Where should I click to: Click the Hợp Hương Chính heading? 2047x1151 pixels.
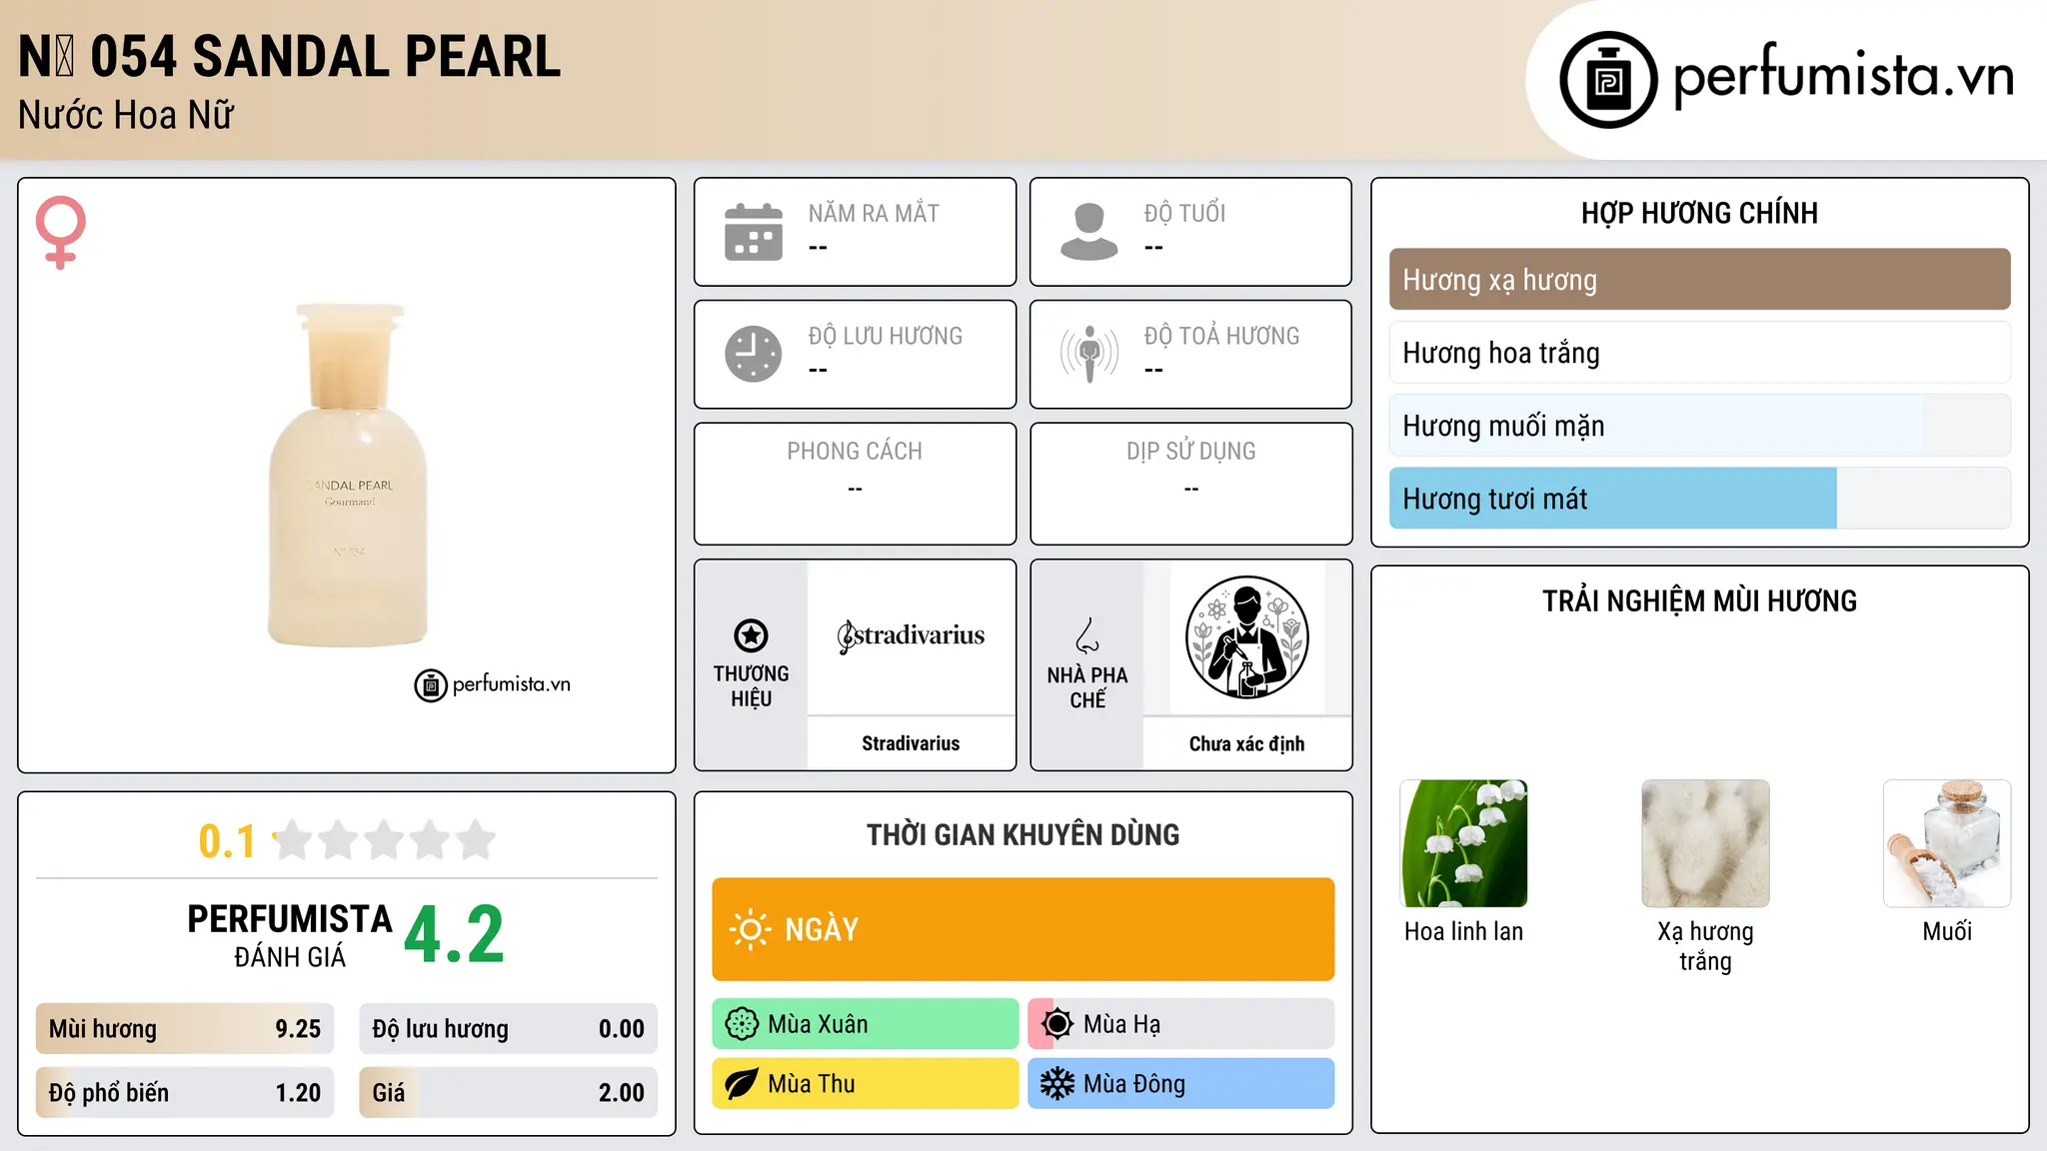pos(1699,213)
